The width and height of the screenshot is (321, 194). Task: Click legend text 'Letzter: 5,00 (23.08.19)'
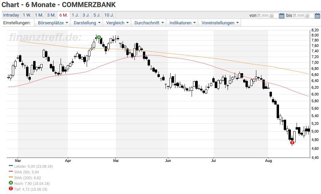pos(34,166)
